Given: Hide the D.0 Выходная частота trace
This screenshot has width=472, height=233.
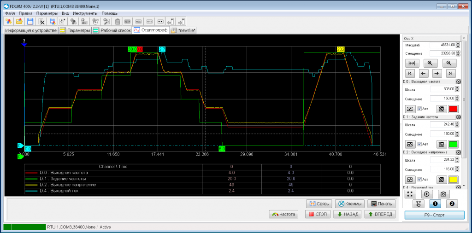Looking at the screenshot, I should pyautogui.click(x=441, y=109).
